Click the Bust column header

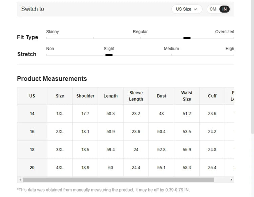point(162,96)
